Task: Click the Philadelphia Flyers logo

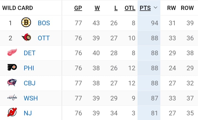Action: [12, 67]
